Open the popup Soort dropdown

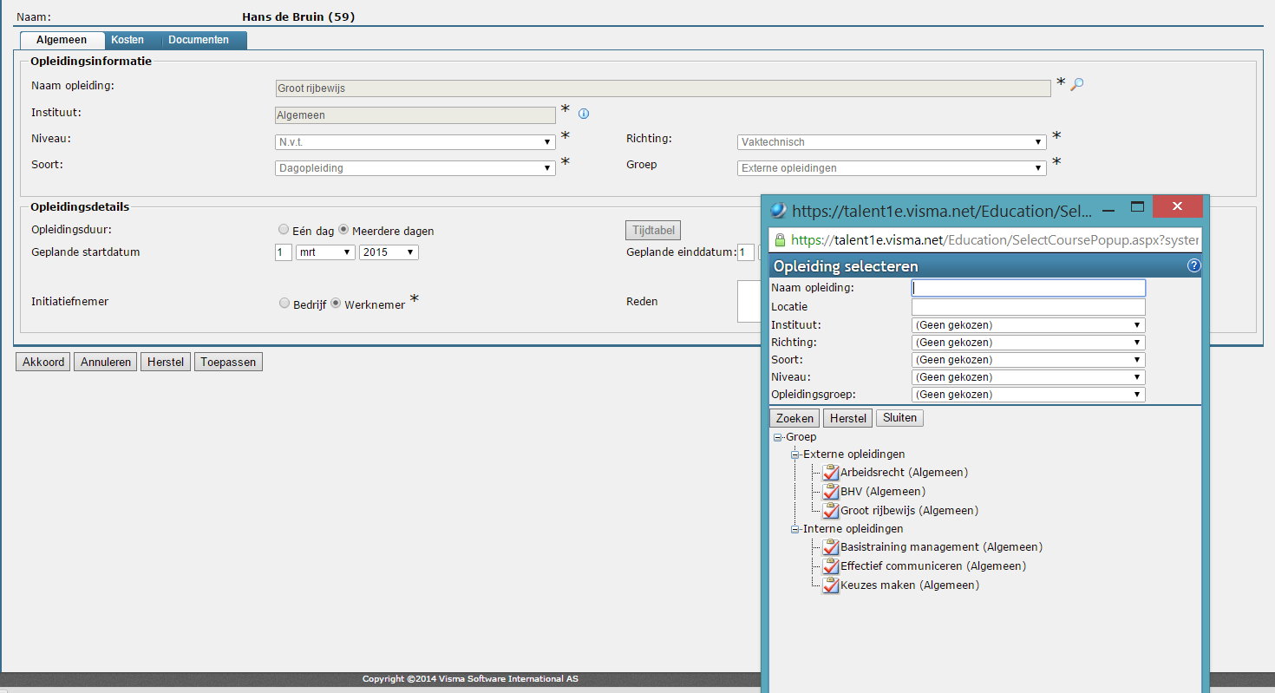click(1029, 360)
